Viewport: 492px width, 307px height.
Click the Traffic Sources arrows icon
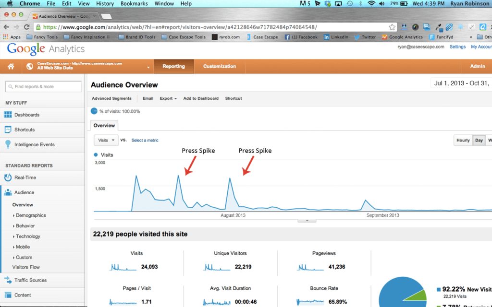pyautogui.click(x=8, y=280)
